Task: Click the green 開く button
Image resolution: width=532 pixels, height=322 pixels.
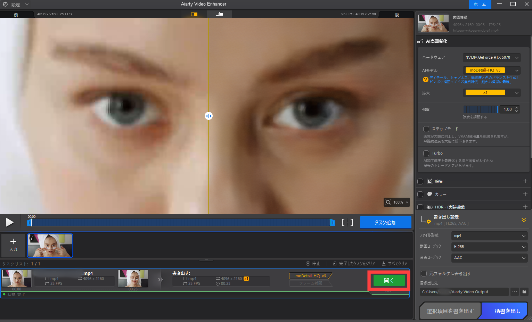Action: [x=389, y=280]
